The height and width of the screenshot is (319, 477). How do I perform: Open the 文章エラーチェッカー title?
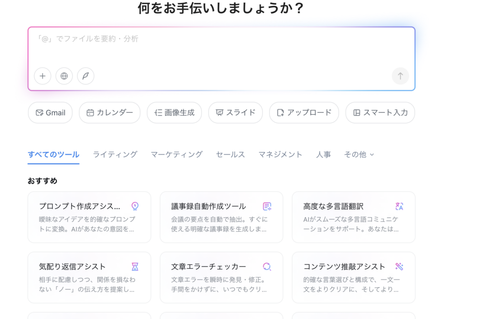tap(208, 267)
